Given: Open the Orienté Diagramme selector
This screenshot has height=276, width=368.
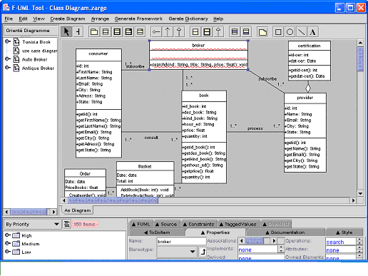Looking at the screenshot, I should tap(31, 31).
